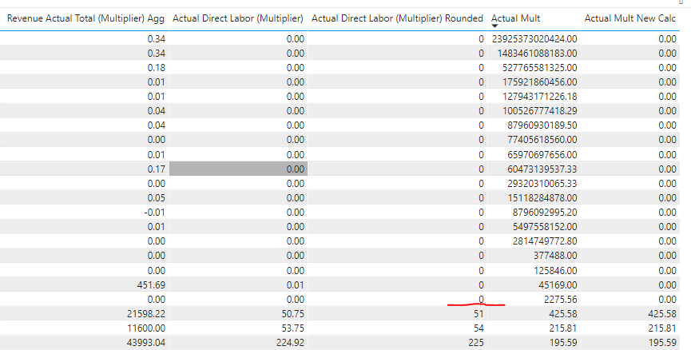Select Actual Direct Labor (Multiplier) Rounded header

398,18
